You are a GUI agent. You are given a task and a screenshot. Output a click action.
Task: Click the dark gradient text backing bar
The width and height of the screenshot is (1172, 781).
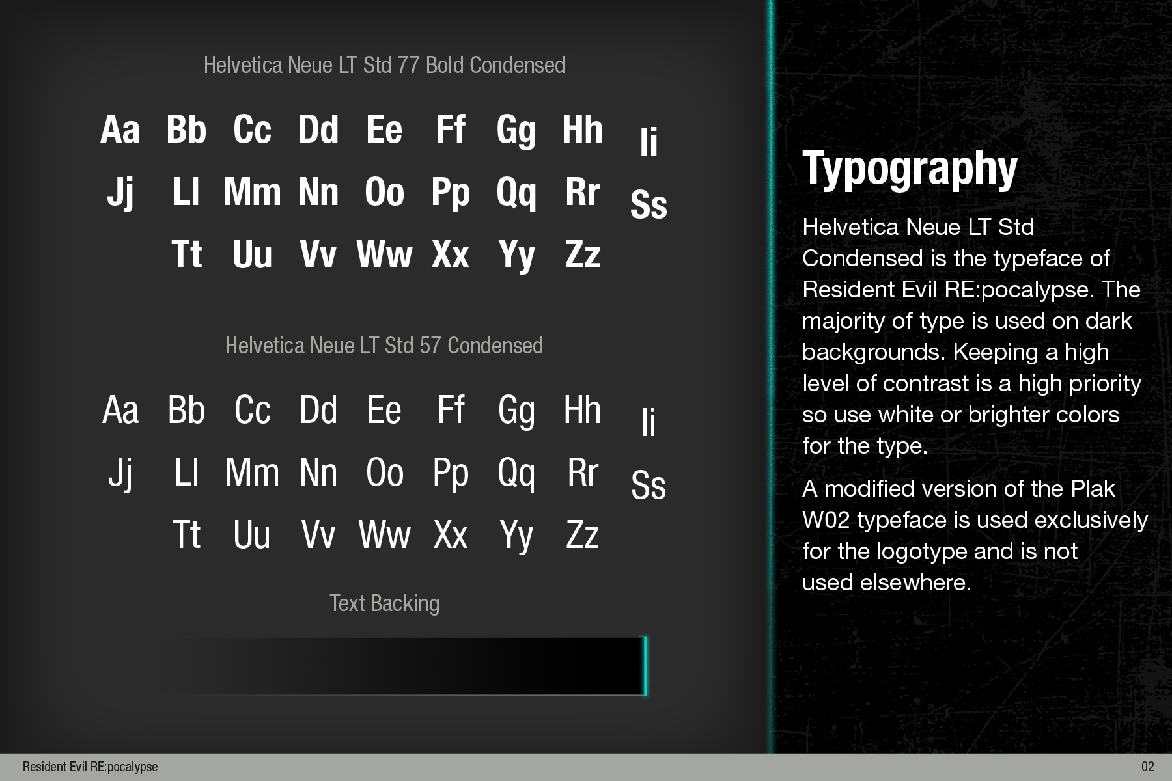(x=402, y=666)
